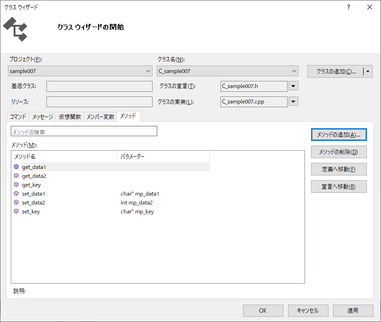This screenshot has height=322, width=381.
Task: Click the cube icon beside get_data2
Action: tap(16, 176)
